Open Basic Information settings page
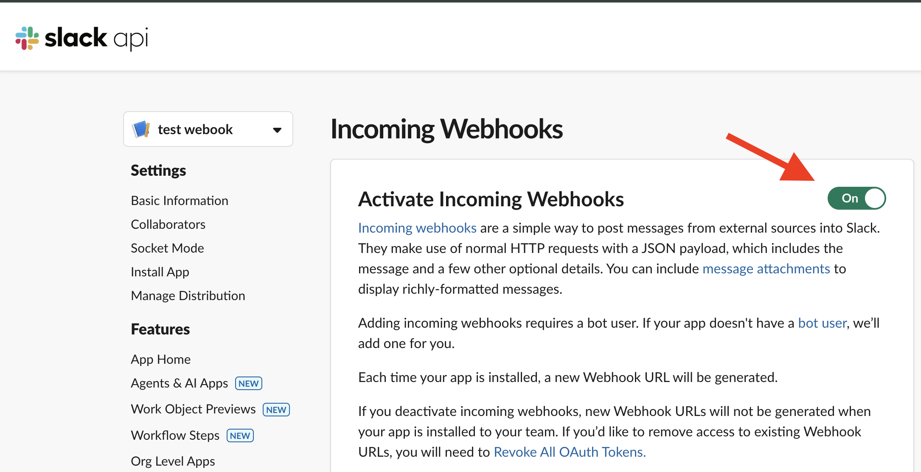 (179, 200)
